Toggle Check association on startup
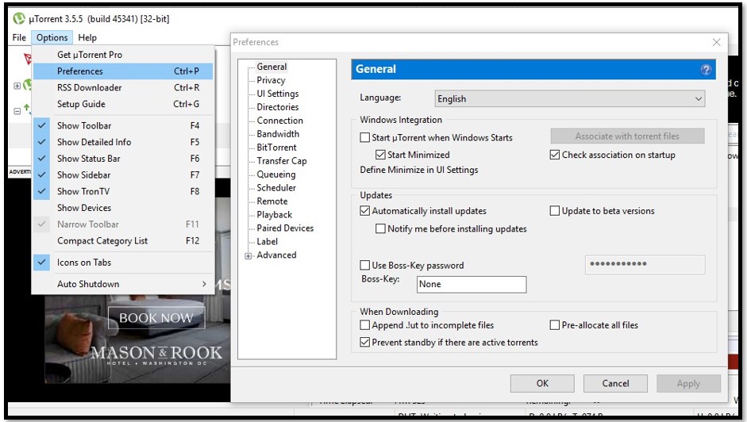747x422 pixels. 555,155
